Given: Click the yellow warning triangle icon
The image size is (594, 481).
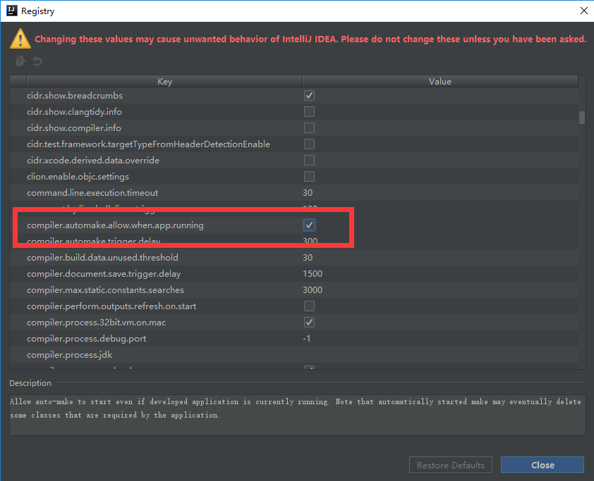Looking at the screenshot, I should coord(20,39).
